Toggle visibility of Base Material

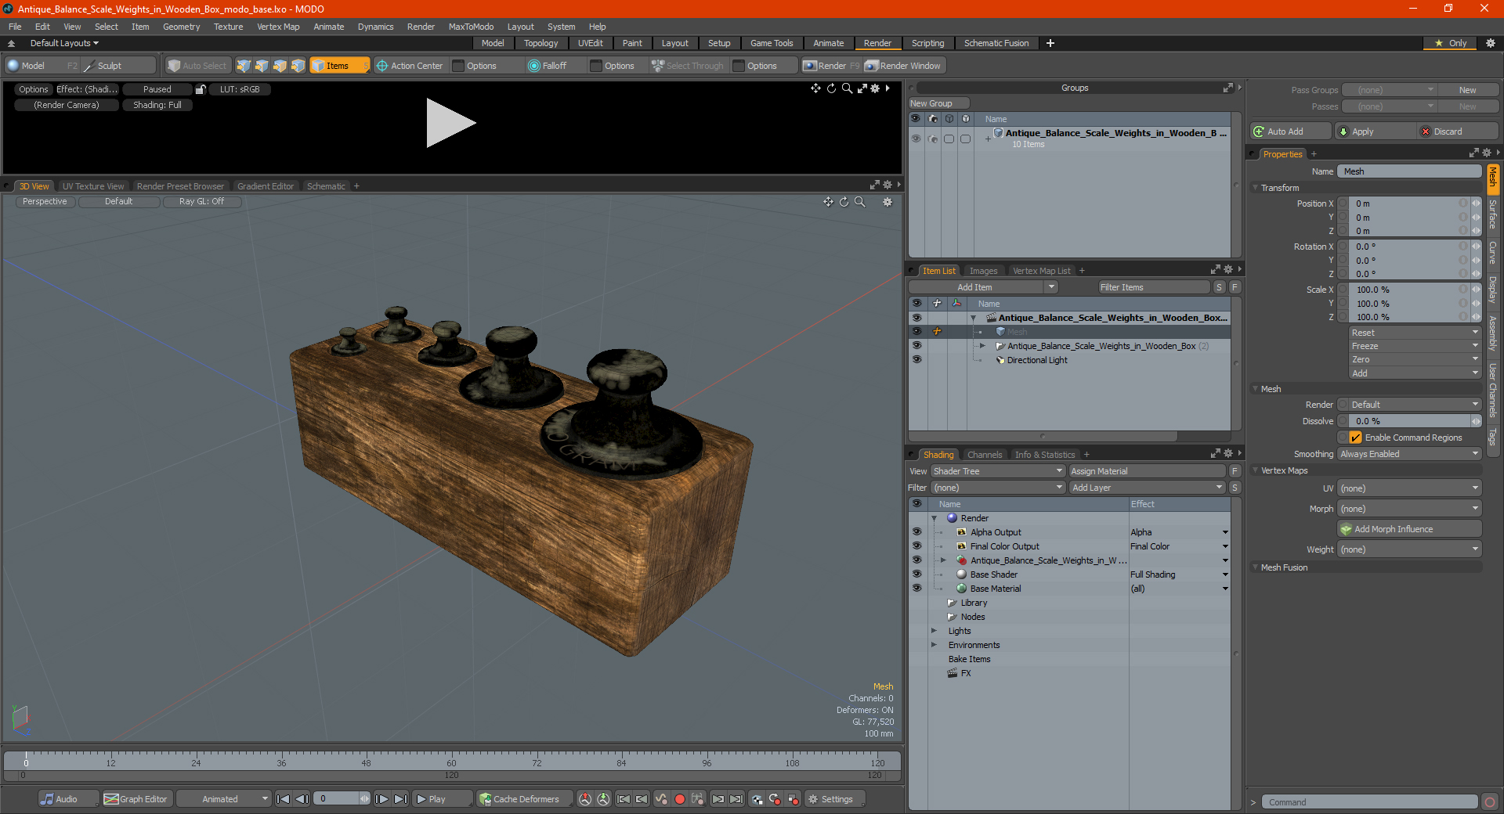pyautogui.click(x=916, y=589)
